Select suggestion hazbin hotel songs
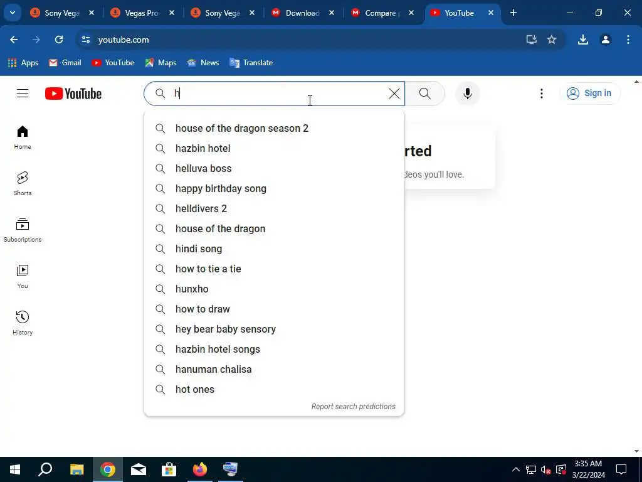 (x=274, y=349)
